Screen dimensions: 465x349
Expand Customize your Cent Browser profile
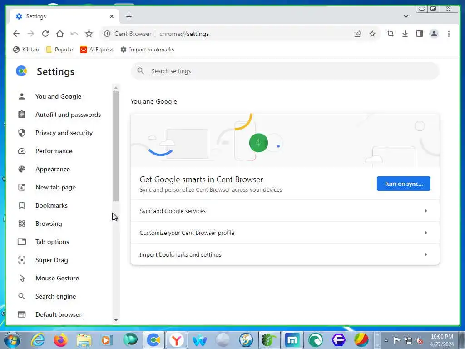point(285,233)
